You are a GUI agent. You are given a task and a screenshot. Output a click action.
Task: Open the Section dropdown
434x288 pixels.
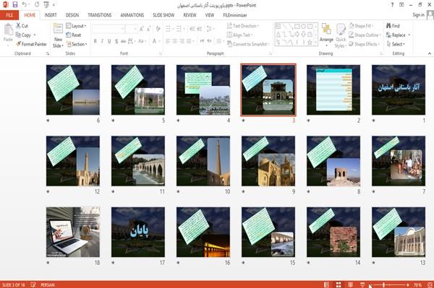tap(77, 44)
